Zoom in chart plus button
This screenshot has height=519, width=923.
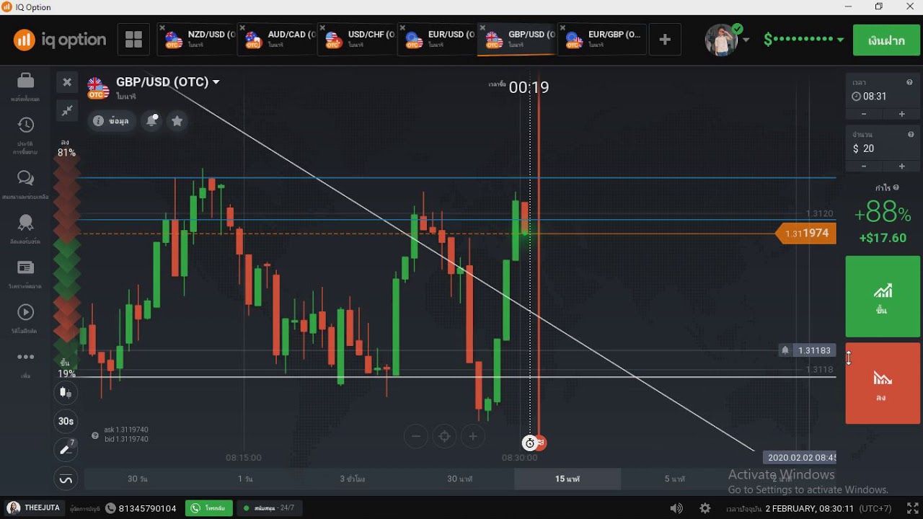pos(472,435)
